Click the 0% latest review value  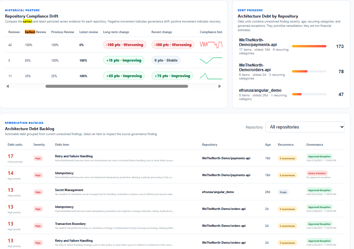coord(82,45)
